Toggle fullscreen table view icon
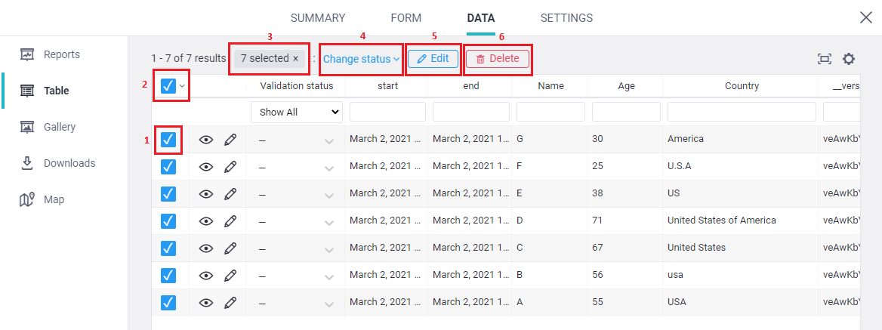Screen dimensions: 882x330 pos(825,59)
